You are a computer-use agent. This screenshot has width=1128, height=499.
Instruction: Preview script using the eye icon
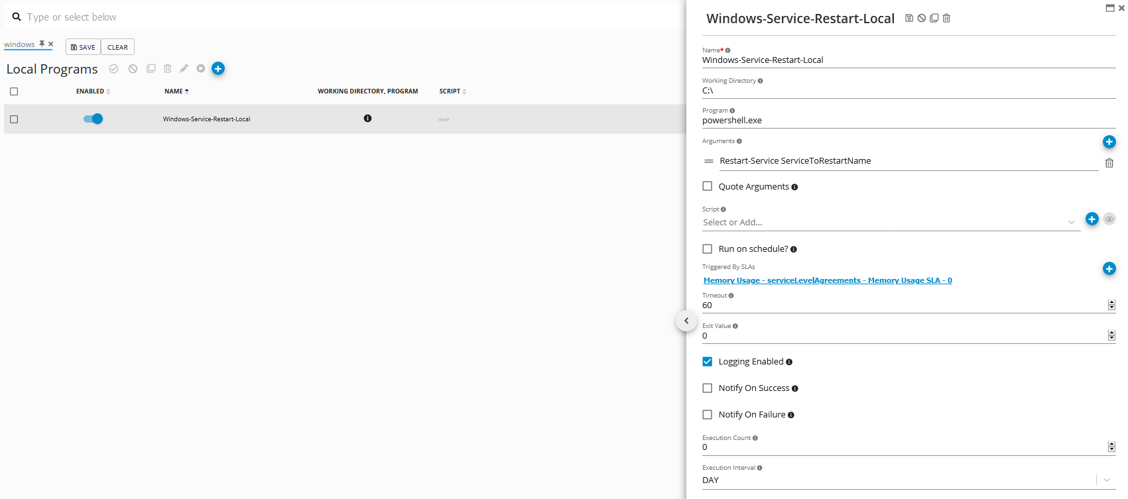1109,219
